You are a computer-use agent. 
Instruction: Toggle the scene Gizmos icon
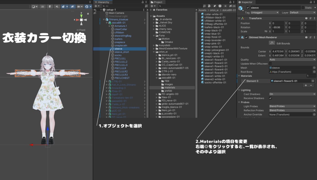pos(87,6)
